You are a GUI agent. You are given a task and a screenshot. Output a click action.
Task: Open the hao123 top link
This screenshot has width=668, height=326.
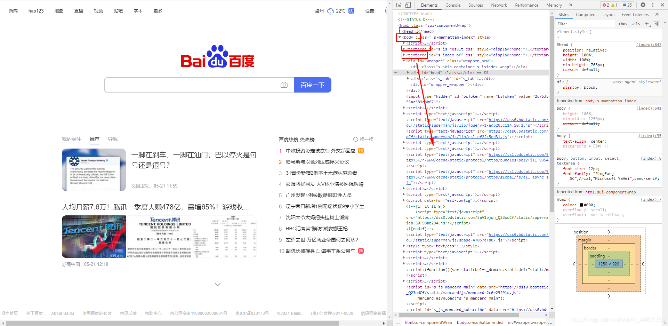(x=36, y=11)
